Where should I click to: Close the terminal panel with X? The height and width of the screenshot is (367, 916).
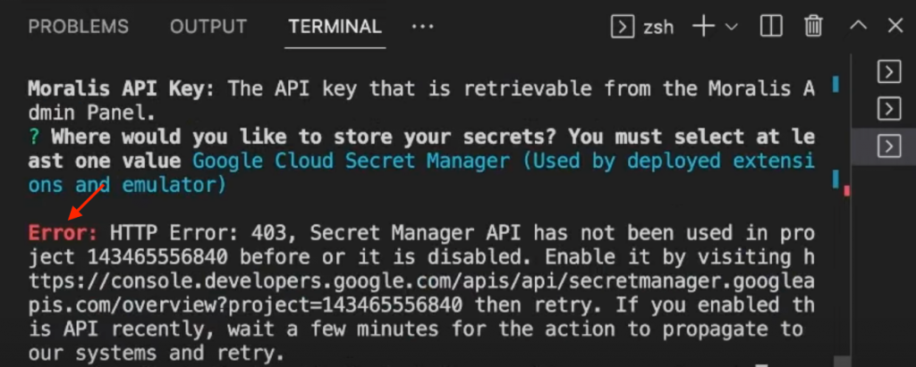tap(895, 27)
